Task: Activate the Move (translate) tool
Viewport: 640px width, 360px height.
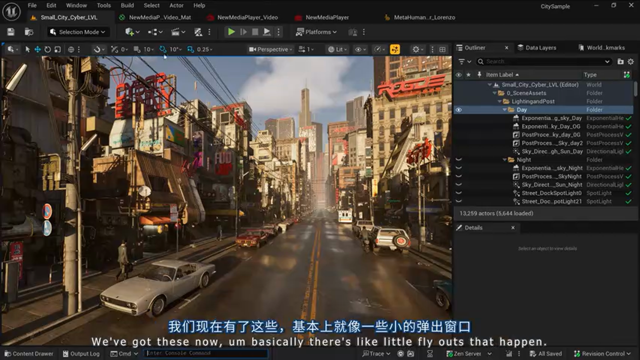Action: pos(36,48)
